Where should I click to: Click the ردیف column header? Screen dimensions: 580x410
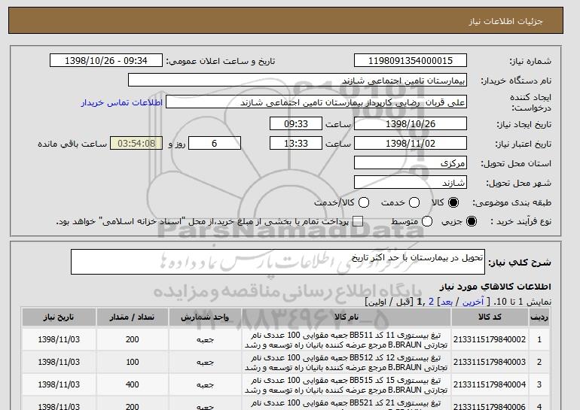click(x=539, y=317)
